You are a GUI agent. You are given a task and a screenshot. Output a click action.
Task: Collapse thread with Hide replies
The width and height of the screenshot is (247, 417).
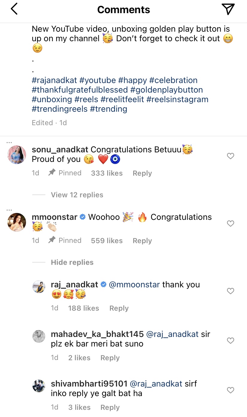click(x=72, y=262)
